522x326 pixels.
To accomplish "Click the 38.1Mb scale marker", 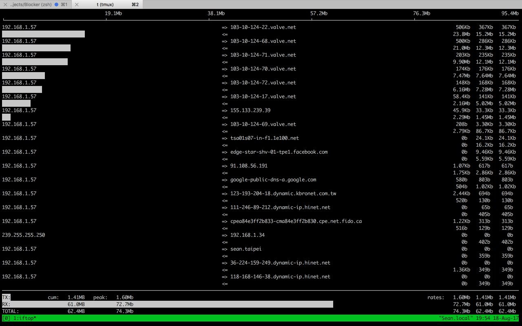I will [216, 13].
